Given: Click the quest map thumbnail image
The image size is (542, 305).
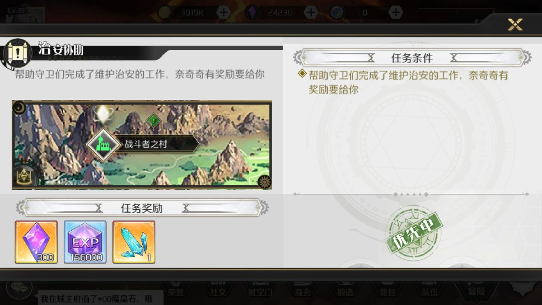Looking at the screenshot, I should (x=142, y=145).
